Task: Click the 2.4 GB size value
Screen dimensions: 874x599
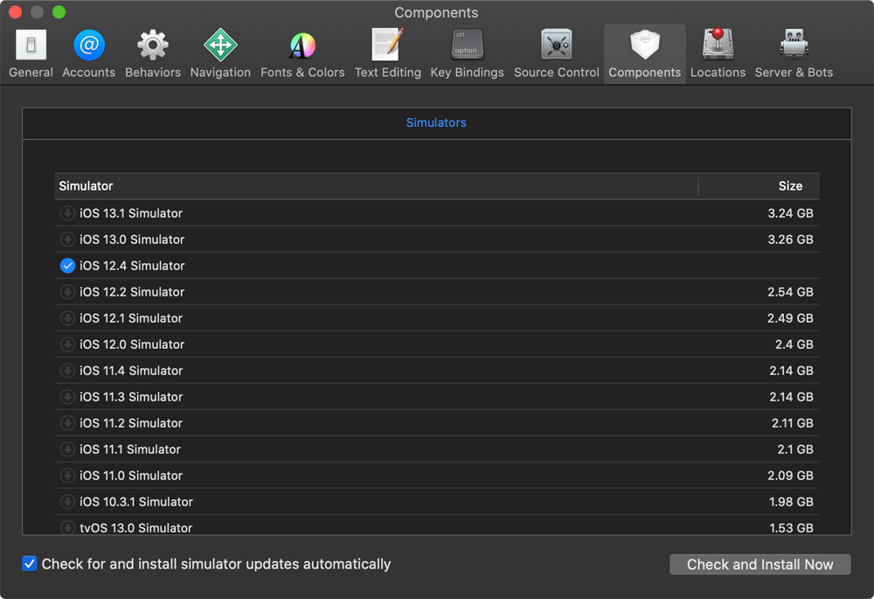Action: pos(794,345)
